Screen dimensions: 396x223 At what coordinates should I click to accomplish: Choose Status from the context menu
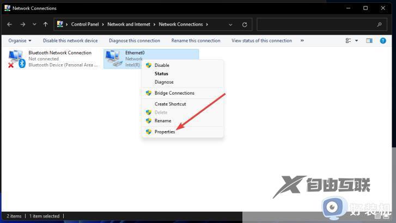[x=183, y=73]
